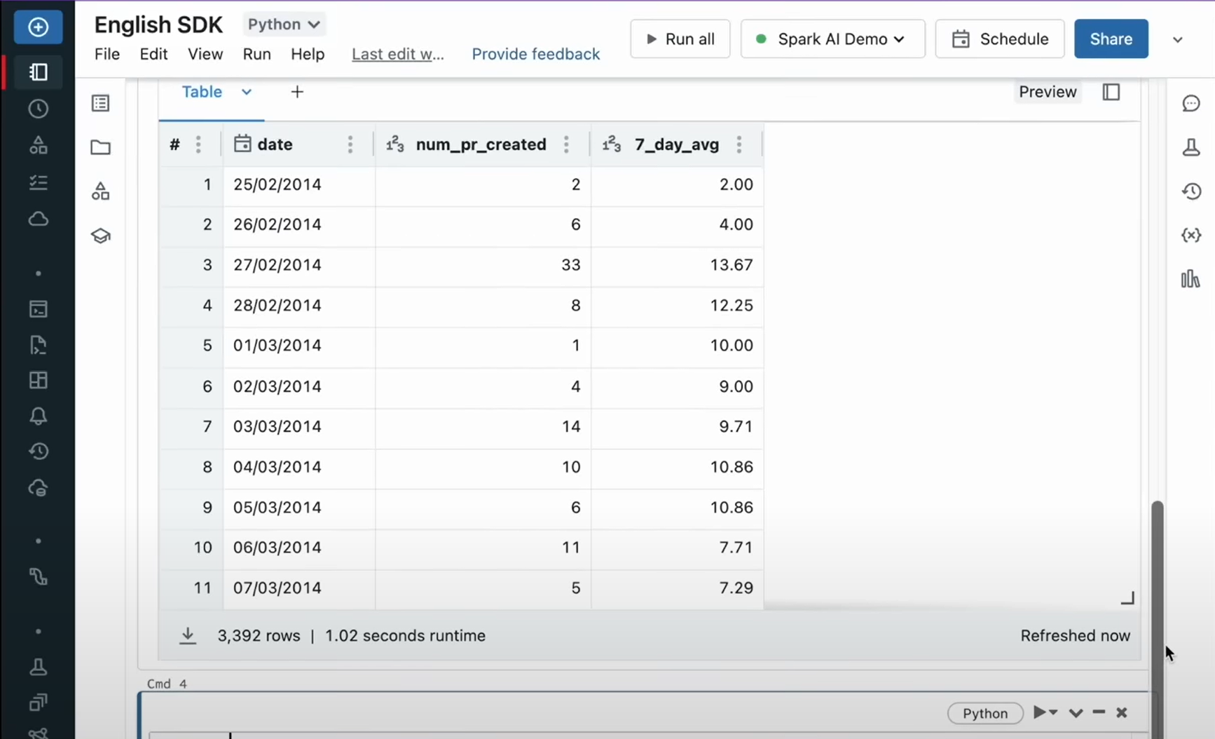Toggle the side panel layout icon
The height and width of the screenshot is (739, 1215).
click(1111, 92)
